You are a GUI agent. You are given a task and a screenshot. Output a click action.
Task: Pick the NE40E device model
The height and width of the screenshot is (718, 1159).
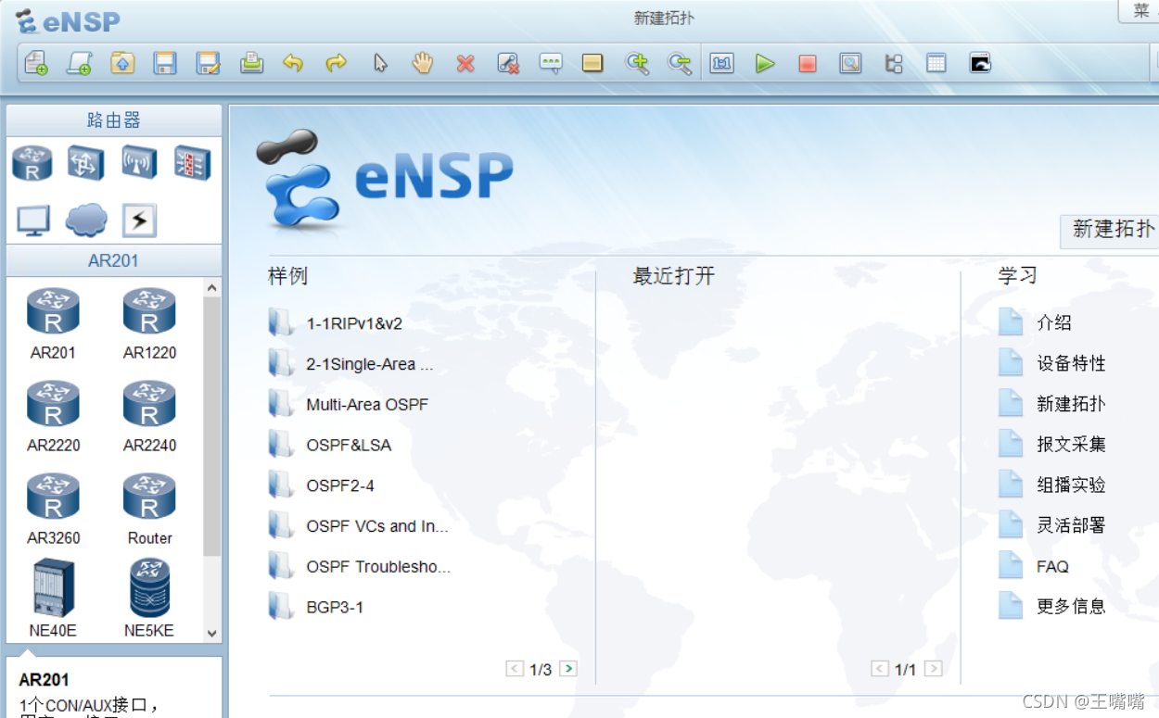53,598
